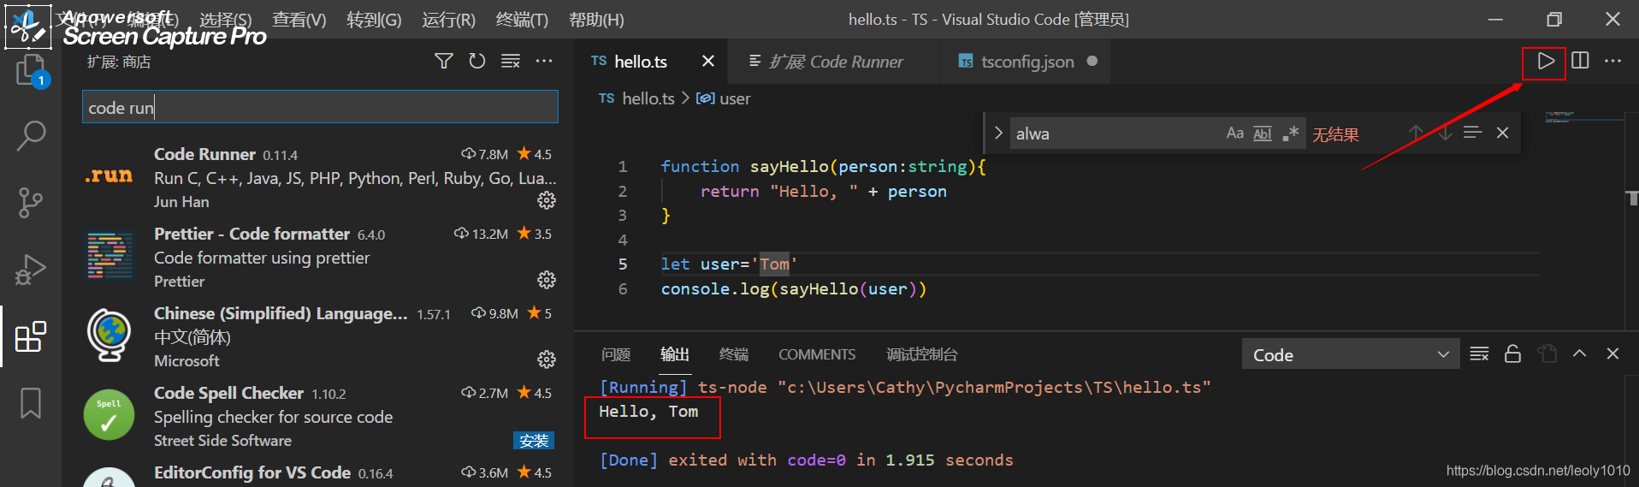Open the 运行(R) menu
Image resolution: width=1639 pixels, height=487 pixels.
coord(448,19)
